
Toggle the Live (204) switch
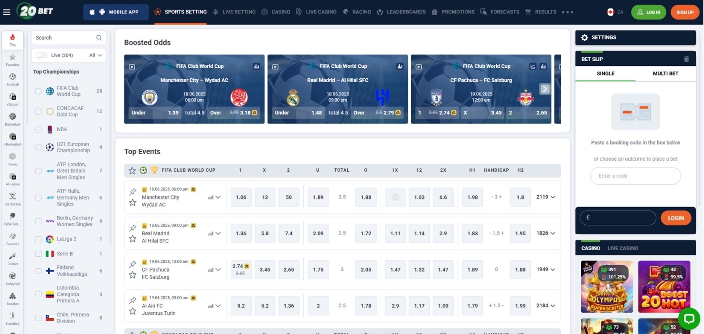(x=42, y=55)
